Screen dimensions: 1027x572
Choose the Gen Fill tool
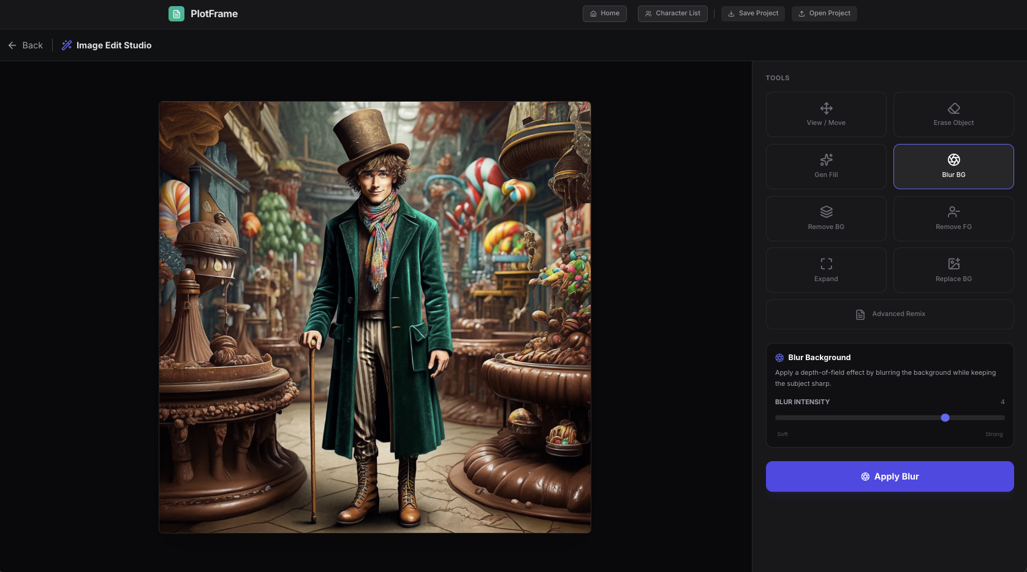coord(826,167)
